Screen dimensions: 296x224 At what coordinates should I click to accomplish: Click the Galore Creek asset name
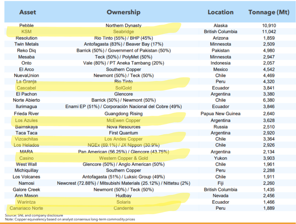pyautogui.click(x=26, y=190)
